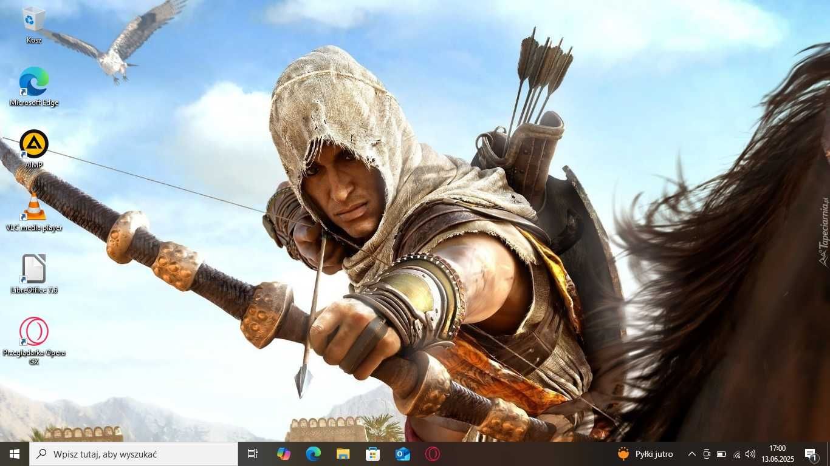Open Outlook from the taskbar
The width and height of the screenshot is (830, 466).
[x=402, y=454]
